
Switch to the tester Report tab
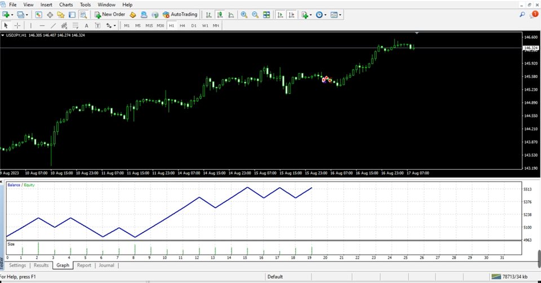tap(84, 265)
